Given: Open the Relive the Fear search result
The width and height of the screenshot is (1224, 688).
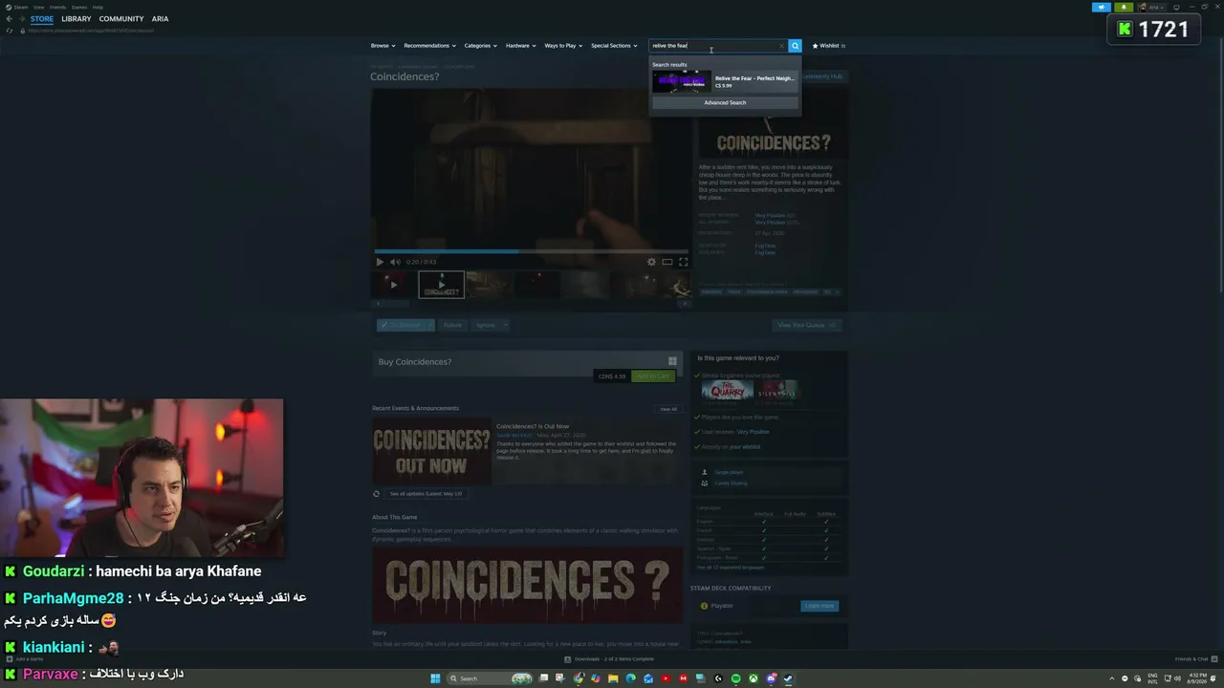Looking at the screenshot, I should point(725,82).
